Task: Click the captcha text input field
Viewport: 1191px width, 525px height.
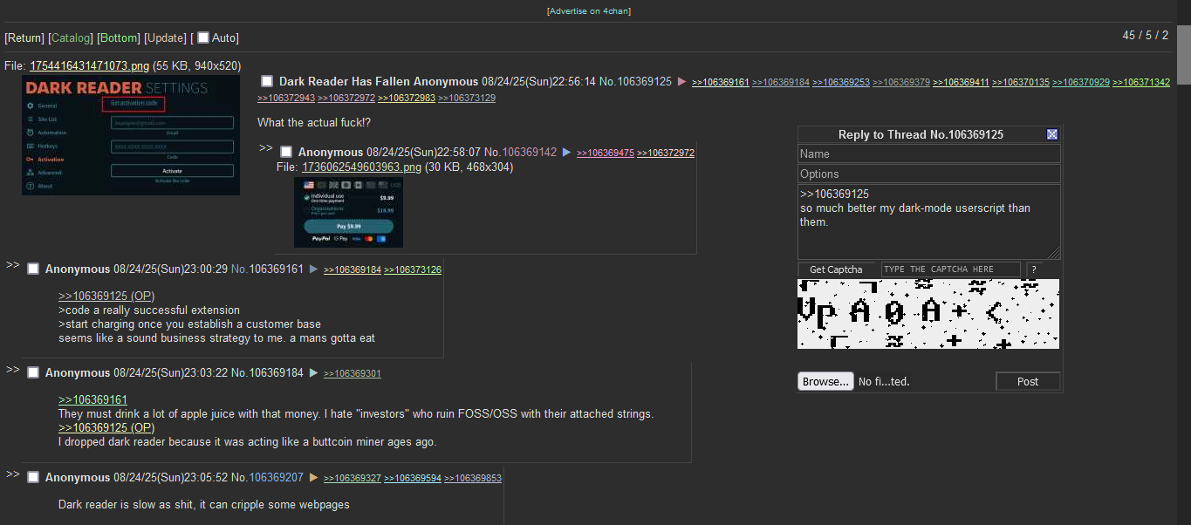Action: point(950,269)
